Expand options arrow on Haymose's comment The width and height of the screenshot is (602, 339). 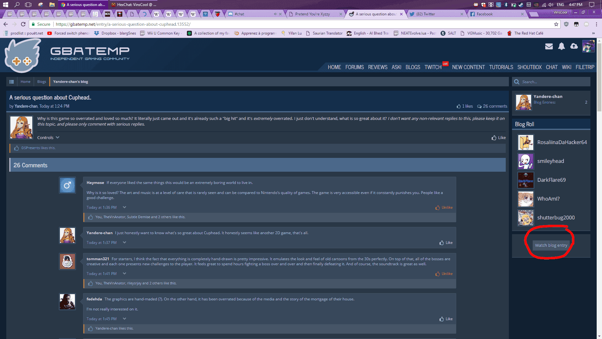[x=124, y=207]
